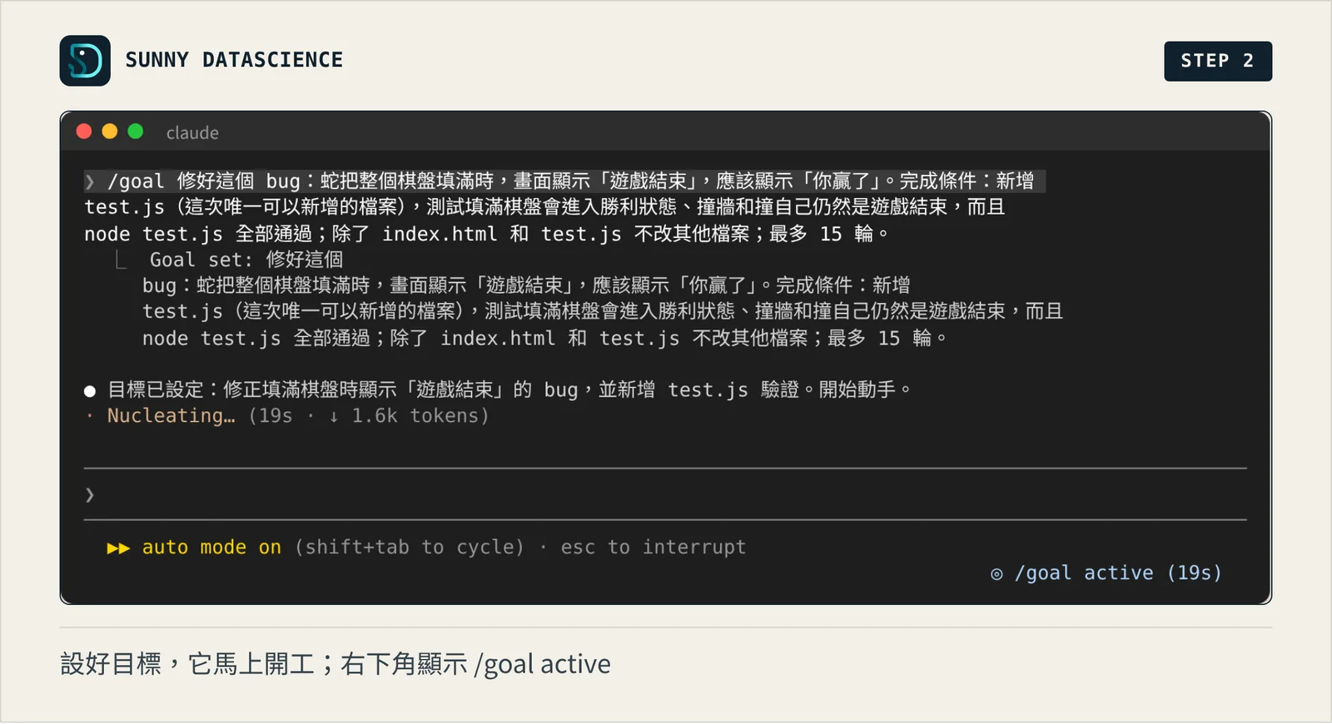Click the chevron at the empty prompt line
1332x724 pixels.
pyautogui.click(x=90, y=495)
